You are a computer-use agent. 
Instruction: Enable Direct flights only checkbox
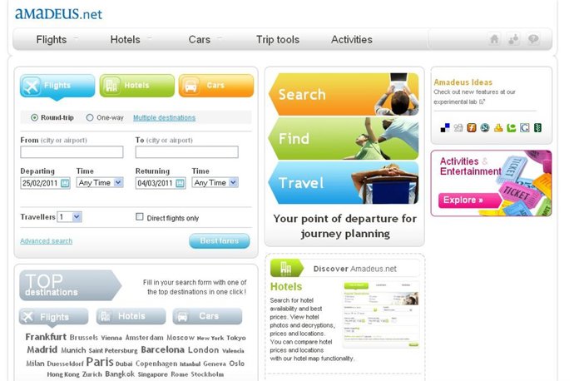(140, 216)
